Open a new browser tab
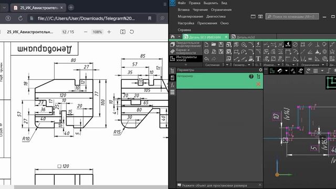Viewport: 336px width, 189px height. point(71,8)
